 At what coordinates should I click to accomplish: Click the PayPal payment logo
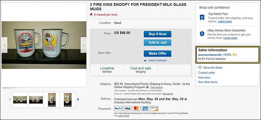[x=119, y=109]
